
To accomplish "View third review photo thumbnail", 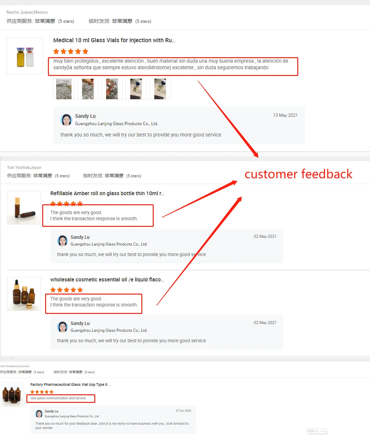I will [112, 89].
